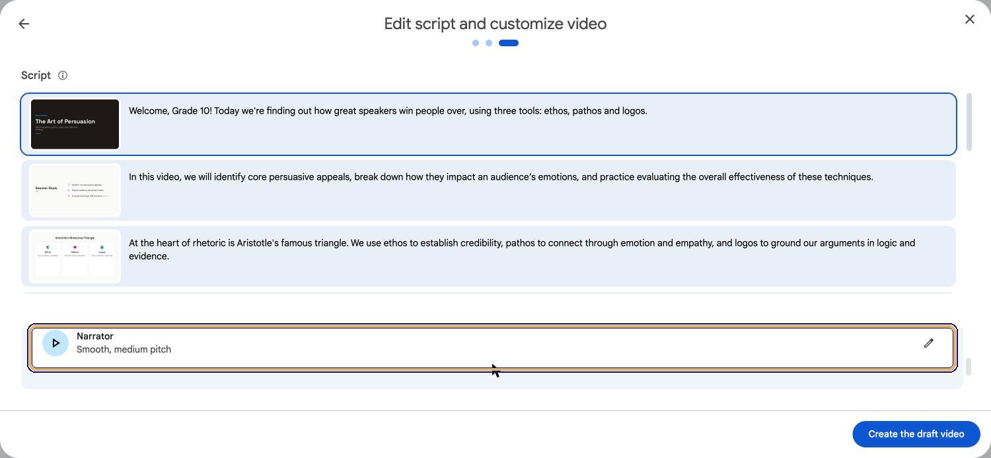Screen dimensions: 991x458
Task: Close the Edit script dialog
Action: pyautogui.click(x=969, y=19)
